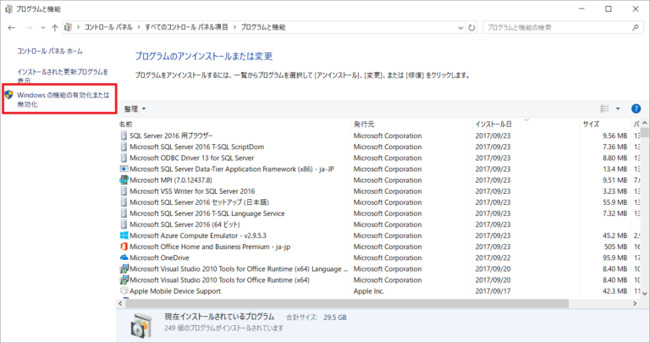The width and height of the screenshot is (650, 343).
Task: Open Windows の機能の有効化または無効化 link
Action: tap(63, 100)
